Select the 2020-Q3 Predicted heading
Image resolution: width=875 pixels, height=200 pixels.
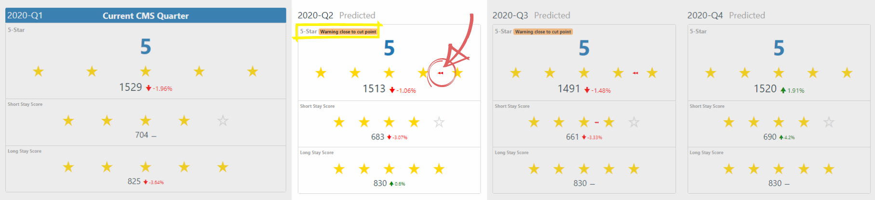[531, 15]
